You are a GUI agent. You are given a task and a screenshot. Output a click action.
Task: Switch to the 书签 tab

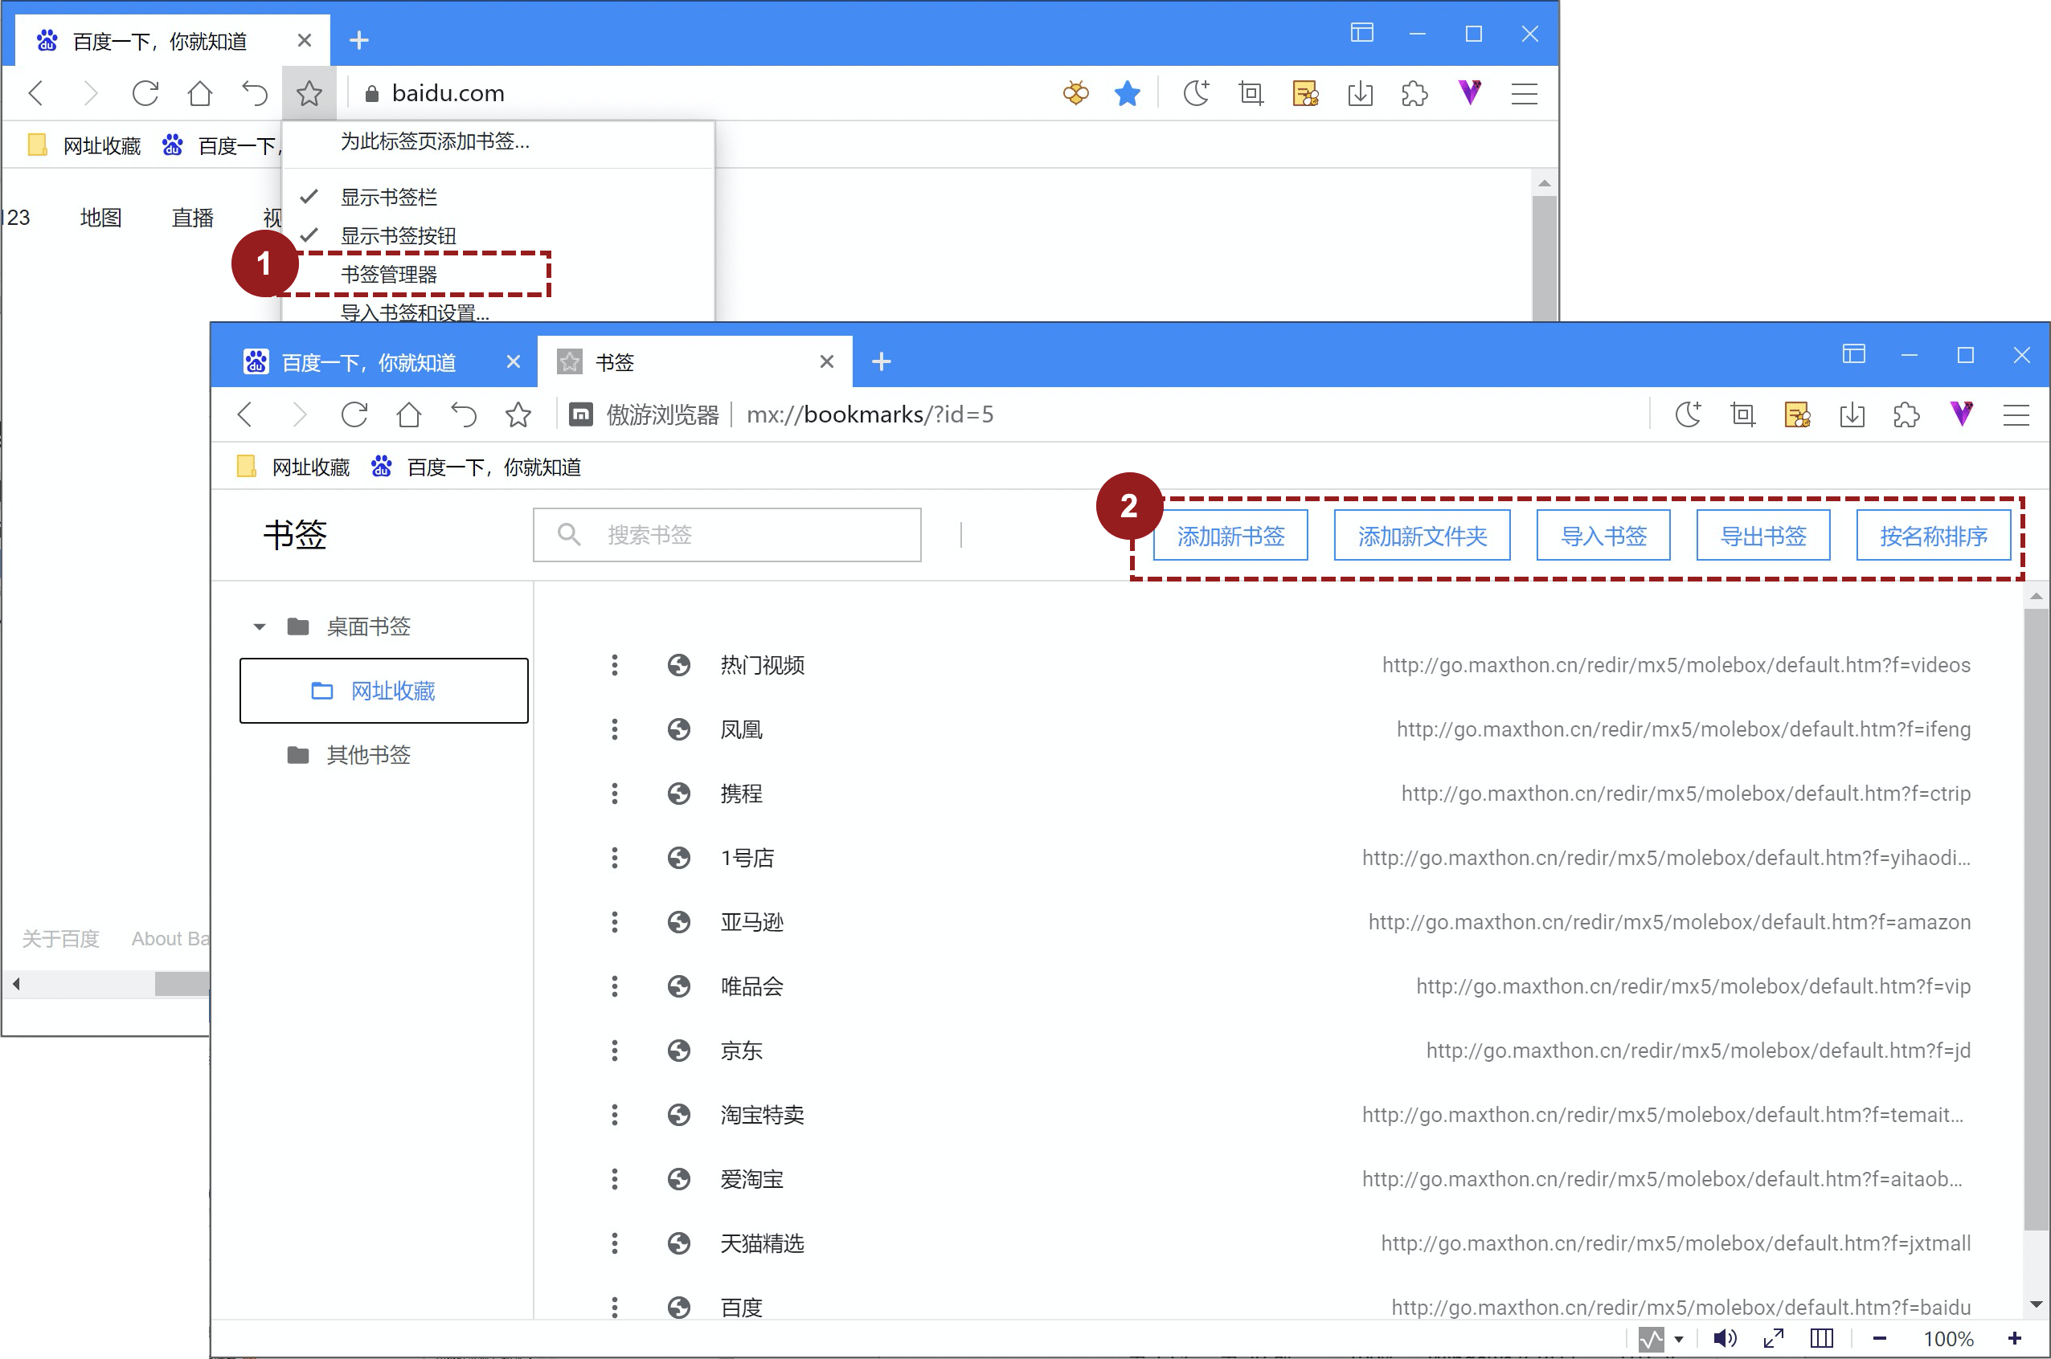(694, 361)
